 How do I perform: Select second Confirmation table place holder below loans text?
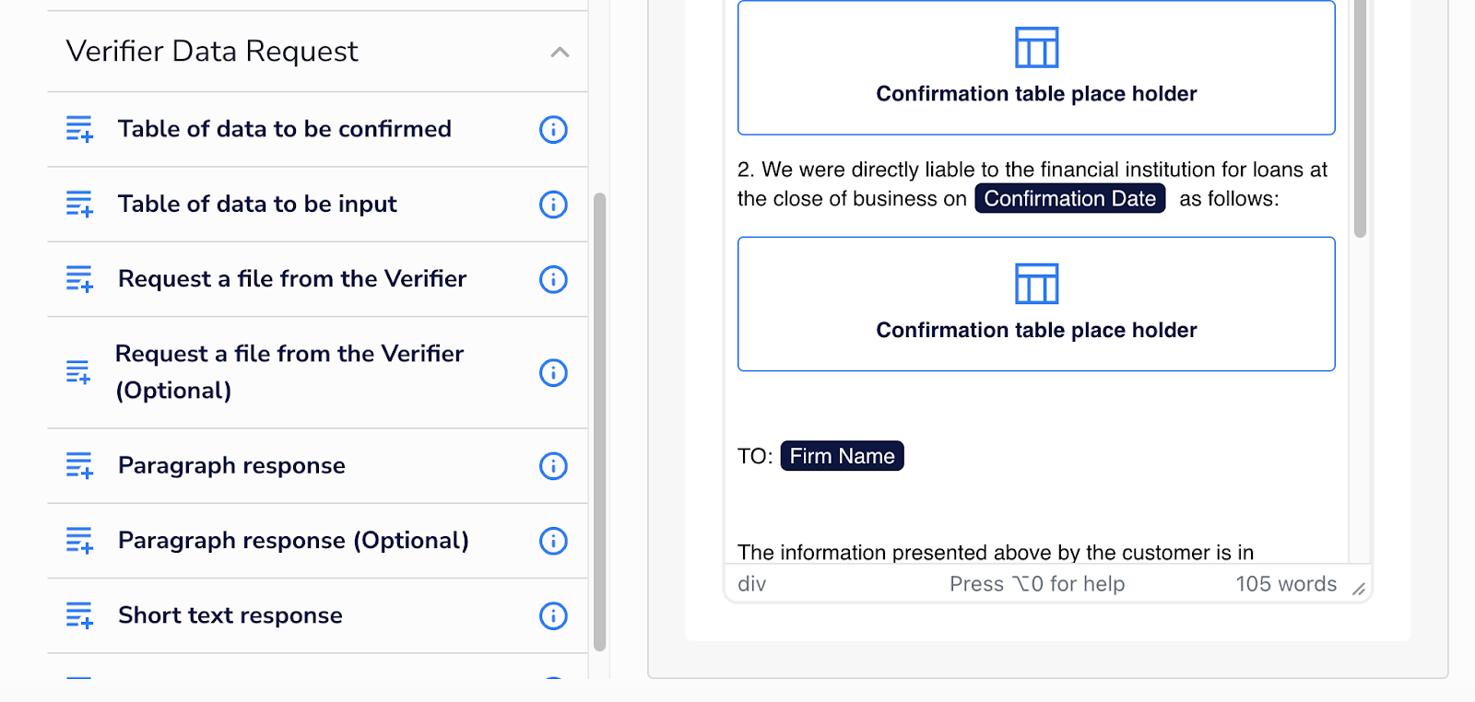tap(1036, 304)
